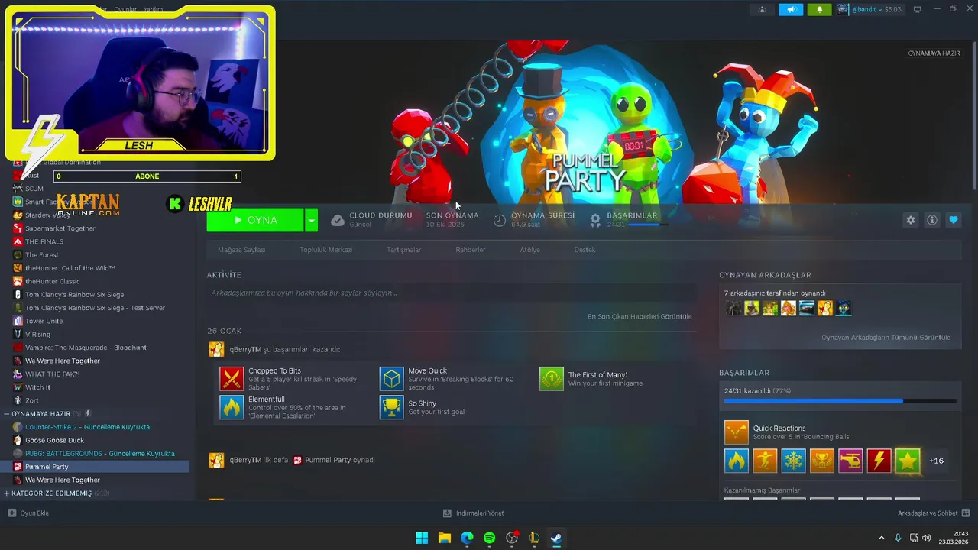The width and height of the screenshot is (978, 550).
Task: Select the lightning bolt achievement badge
Action: coord(879,461)
